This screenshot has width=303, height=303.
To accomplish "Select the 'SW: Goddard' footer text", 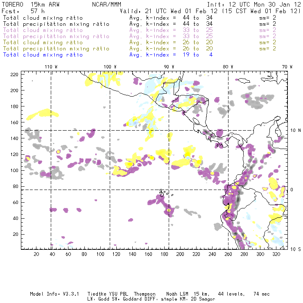I will [x=128, y=299].
